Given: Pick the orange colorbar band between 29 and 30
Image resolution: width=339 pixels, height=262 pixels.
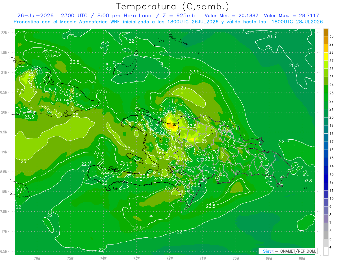Looking at the screenshot, I should [326, 40].
